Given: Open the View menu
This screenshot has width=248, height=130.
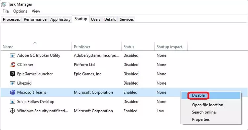Looking at the screenshot, I should (36, 11).
